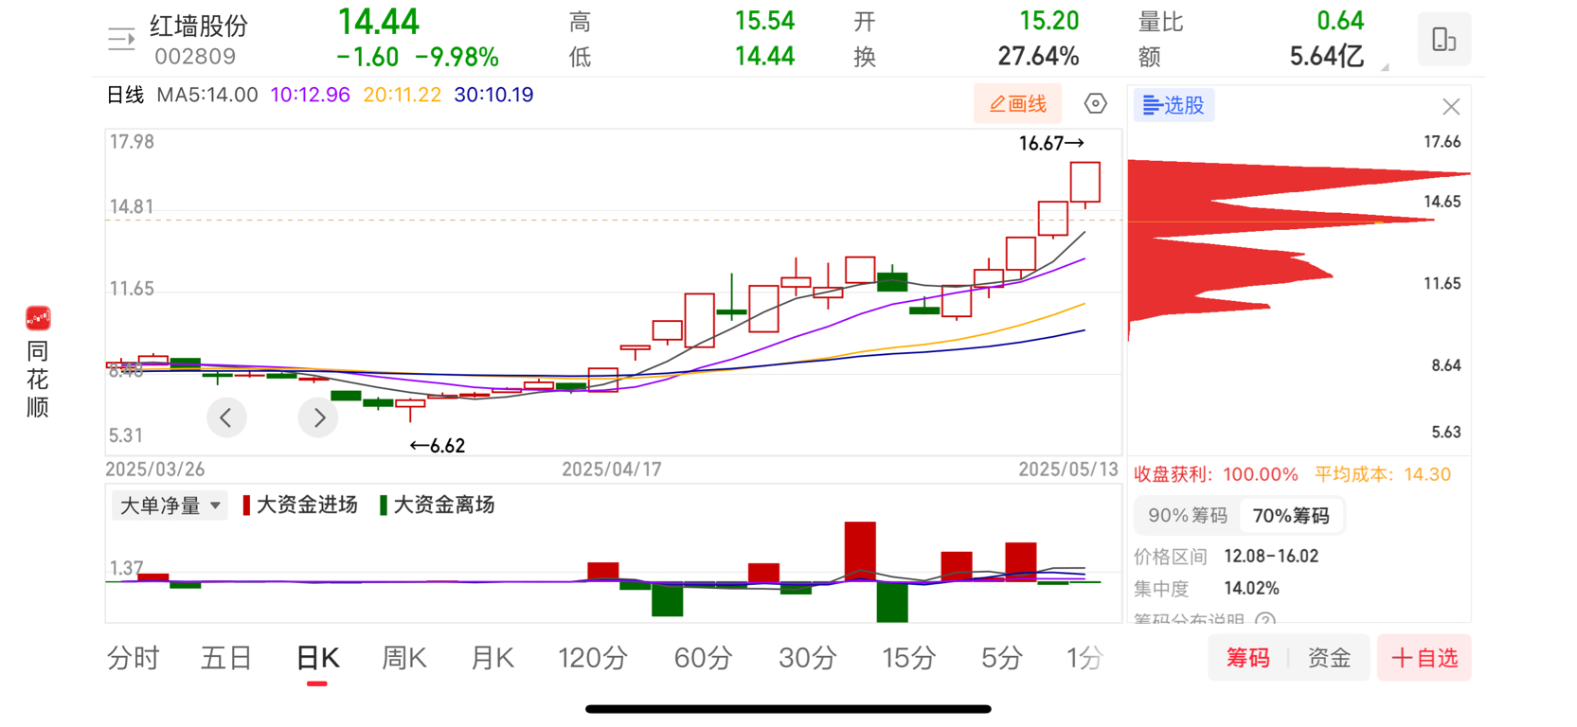
Task: Open chip distribution help icon
Action: [x=1265, y=621]
